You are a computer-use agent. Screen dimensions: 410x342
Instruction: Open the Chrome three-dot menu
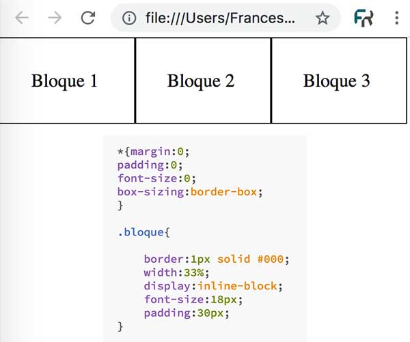(397, 18)
